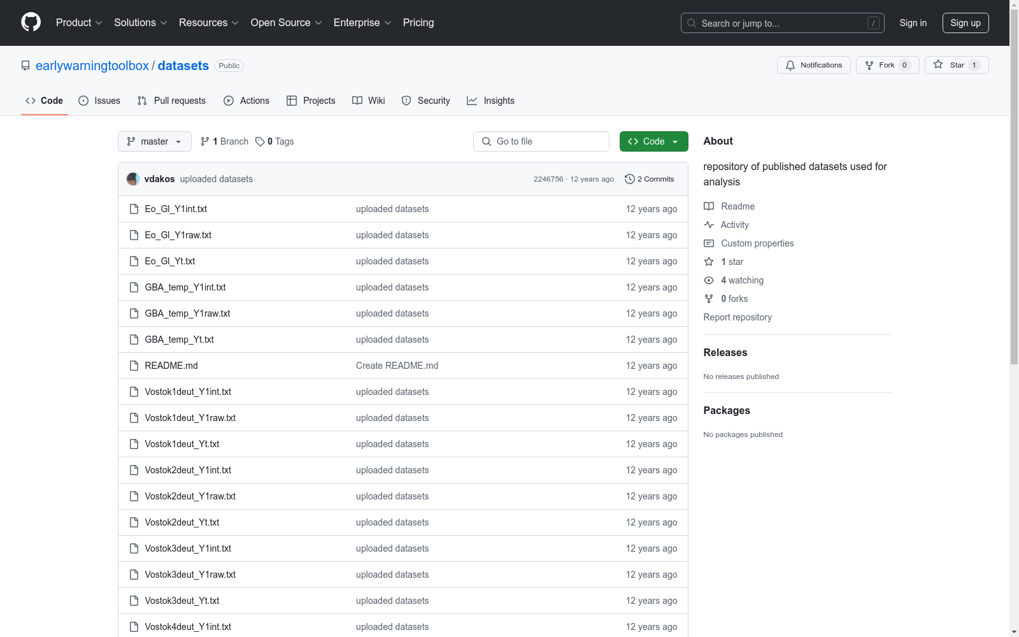Open file GBA_temp_Y1raw.txt

[x=188, y=313]
